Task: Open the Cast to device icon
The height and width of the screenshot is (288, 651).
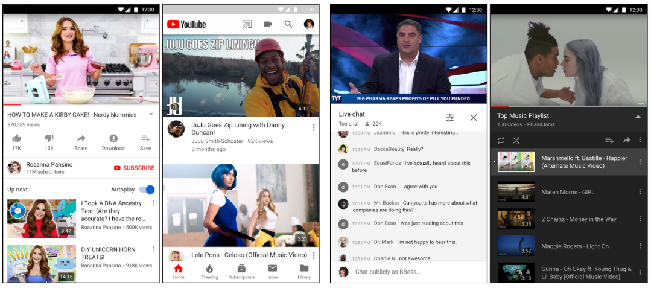Action: click(x=247, y=24)
